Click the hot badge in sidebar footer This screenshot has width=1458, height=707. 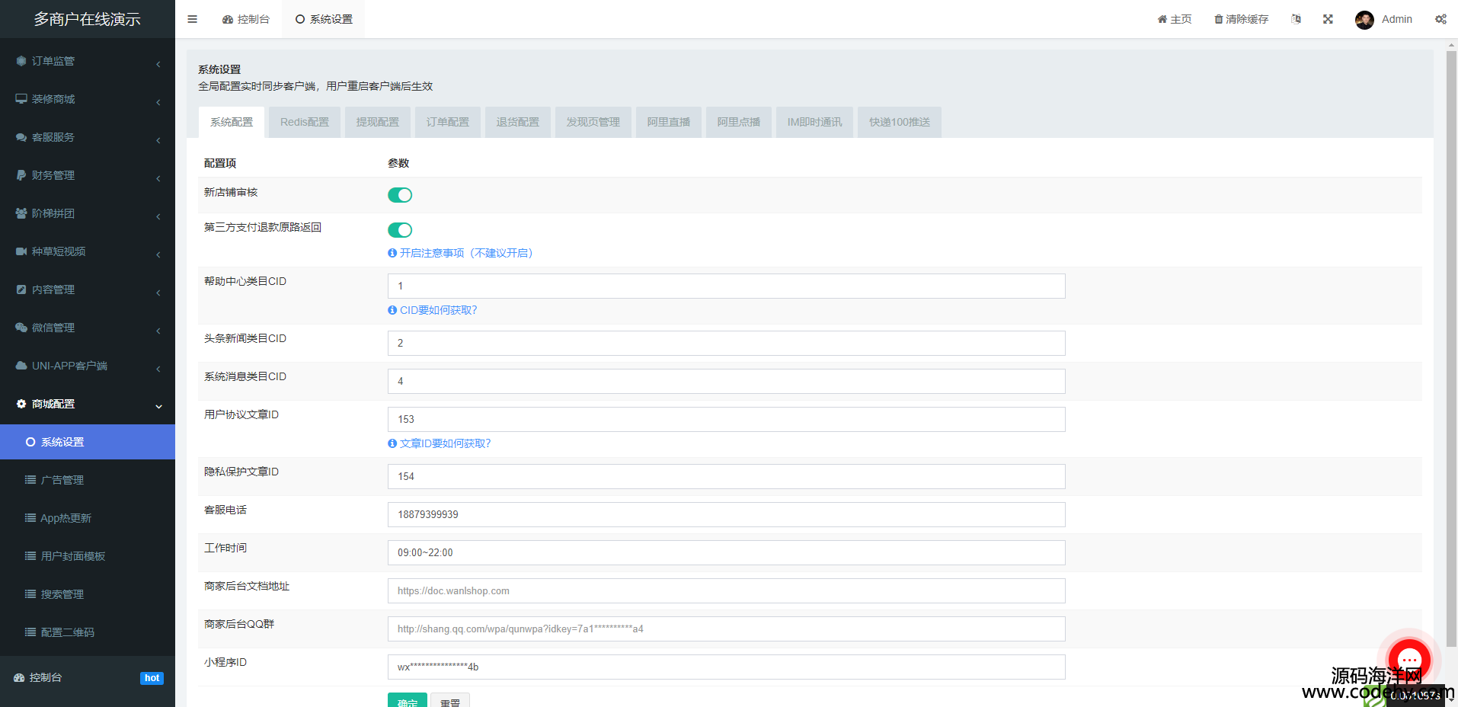[152, 678]
